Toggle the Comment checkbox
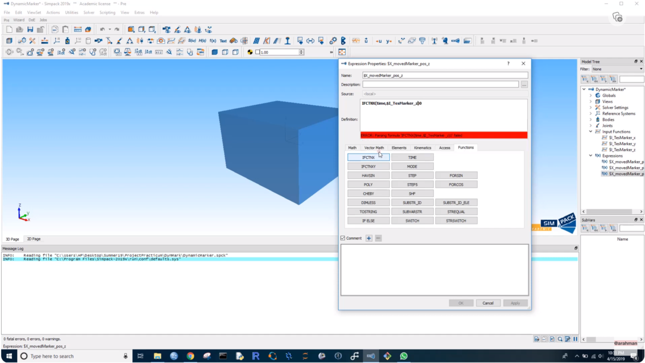Viewport: 645px width, 363px height. (343, 238)
